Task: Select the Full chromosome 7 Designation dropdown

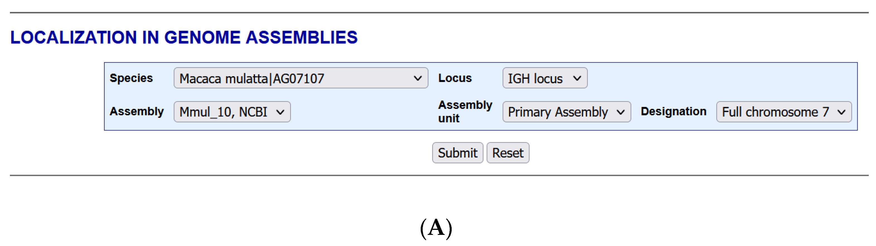Action: point(783,112)
